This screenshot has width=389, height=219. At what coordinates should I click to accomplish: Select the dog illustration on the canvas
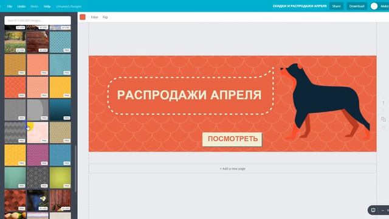click(x=325, y=101)
